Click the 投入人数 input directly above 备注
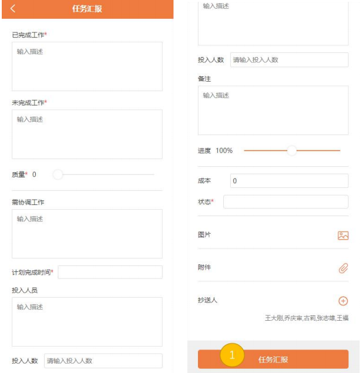 pos(289,60)
